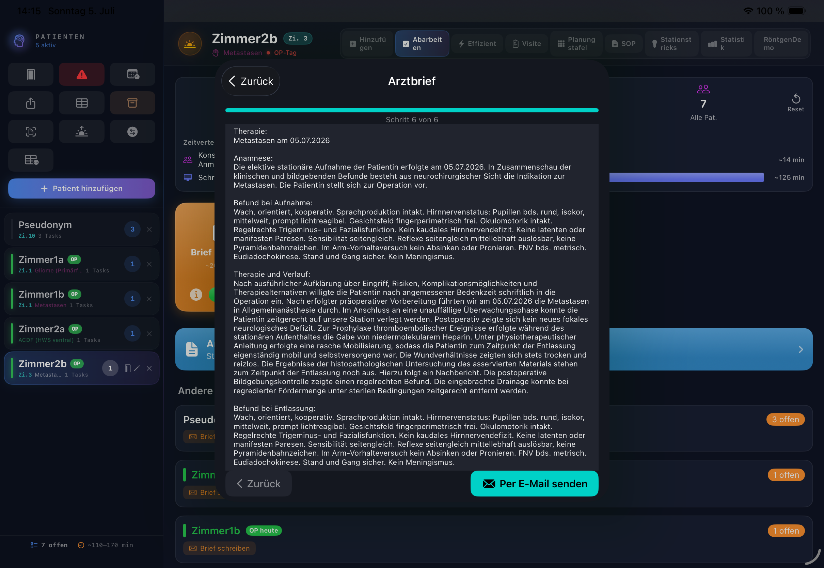Open the table settings icon button

coord(31,160)
